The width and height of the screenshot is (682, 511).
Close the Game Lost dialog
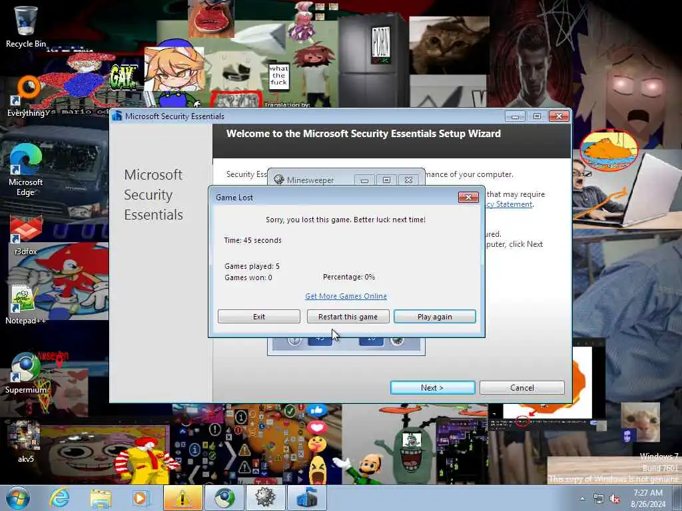coord(468,197)
